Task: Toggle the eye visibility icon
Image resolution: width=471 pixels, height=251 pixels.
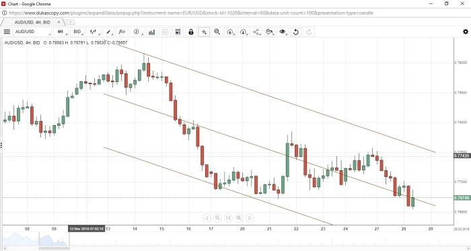Action: click(x=283, y=32)
